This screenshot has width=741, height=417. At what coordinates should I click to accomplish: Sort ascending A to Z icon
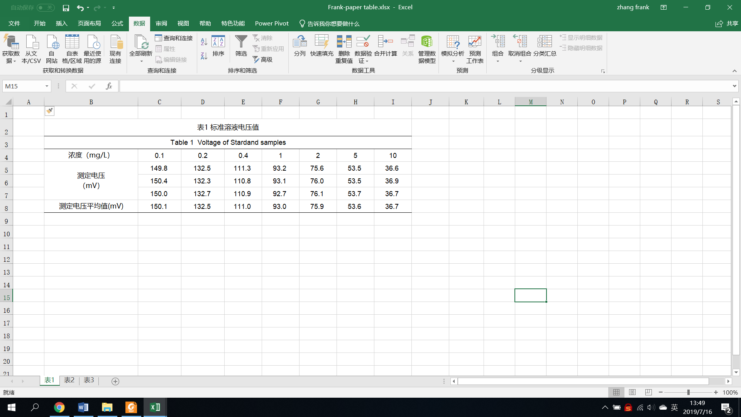point(204,41)
